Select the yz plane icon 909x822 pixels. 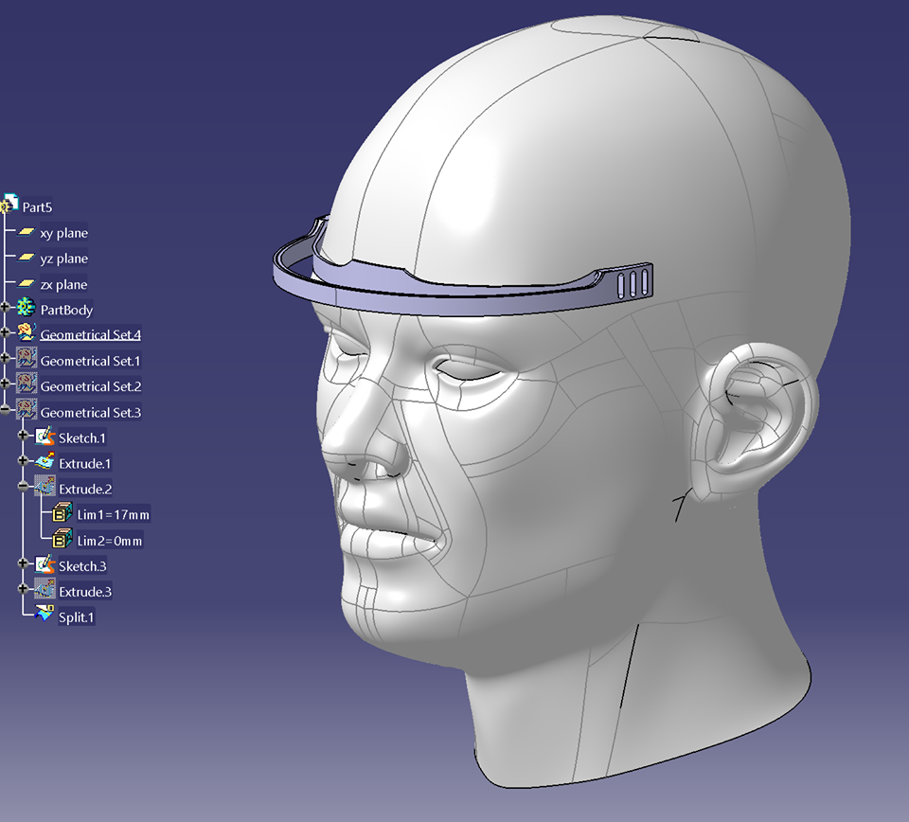pyautogui.click(x=26, y=258)
